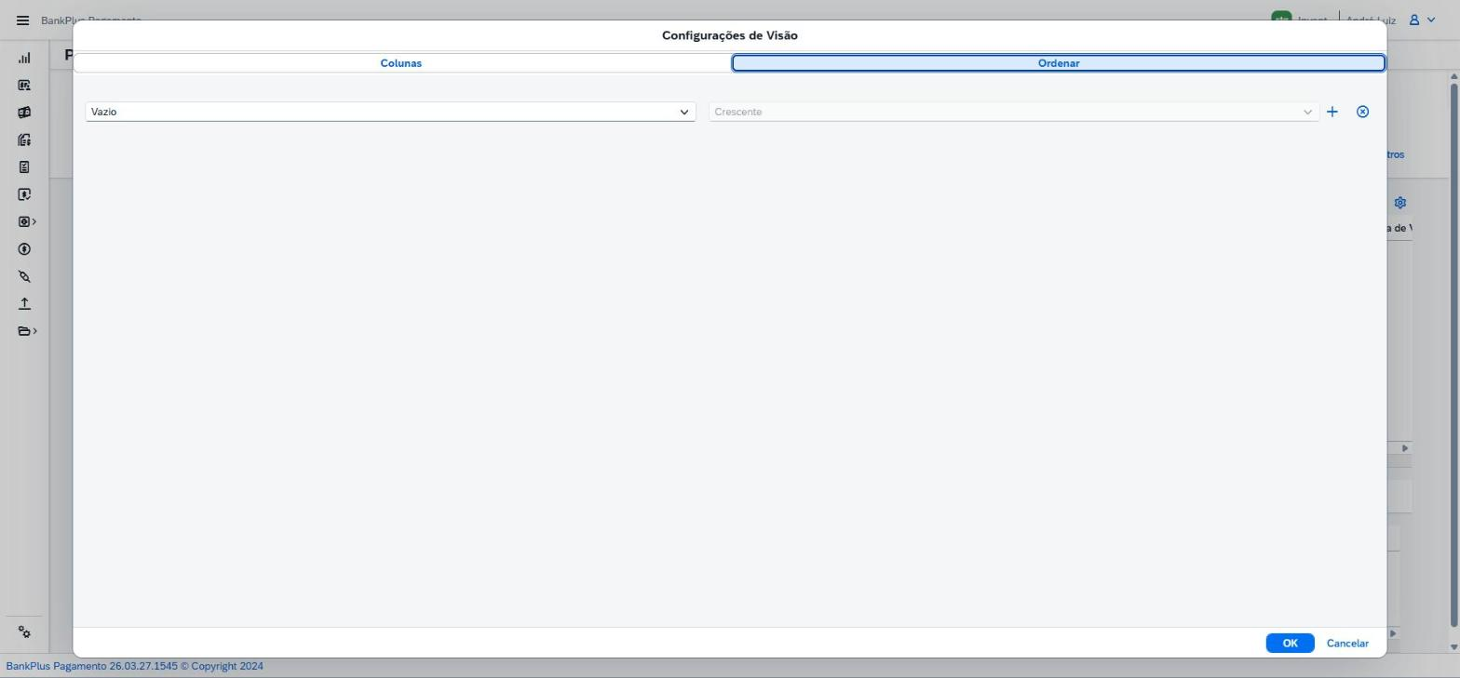Image resolution: width=1460 pixels, height=678 pixels.
Task: Open the upload arrow sidebar icon
Action: coord(24,304)
